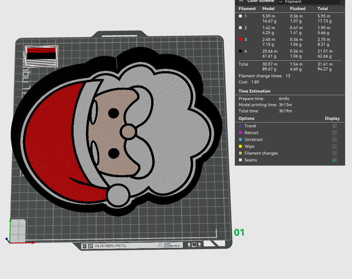The width and height of the screenshot is (352, 279).
Task: Enable Retract display checkbox
Action: click(x=334, y=133)
